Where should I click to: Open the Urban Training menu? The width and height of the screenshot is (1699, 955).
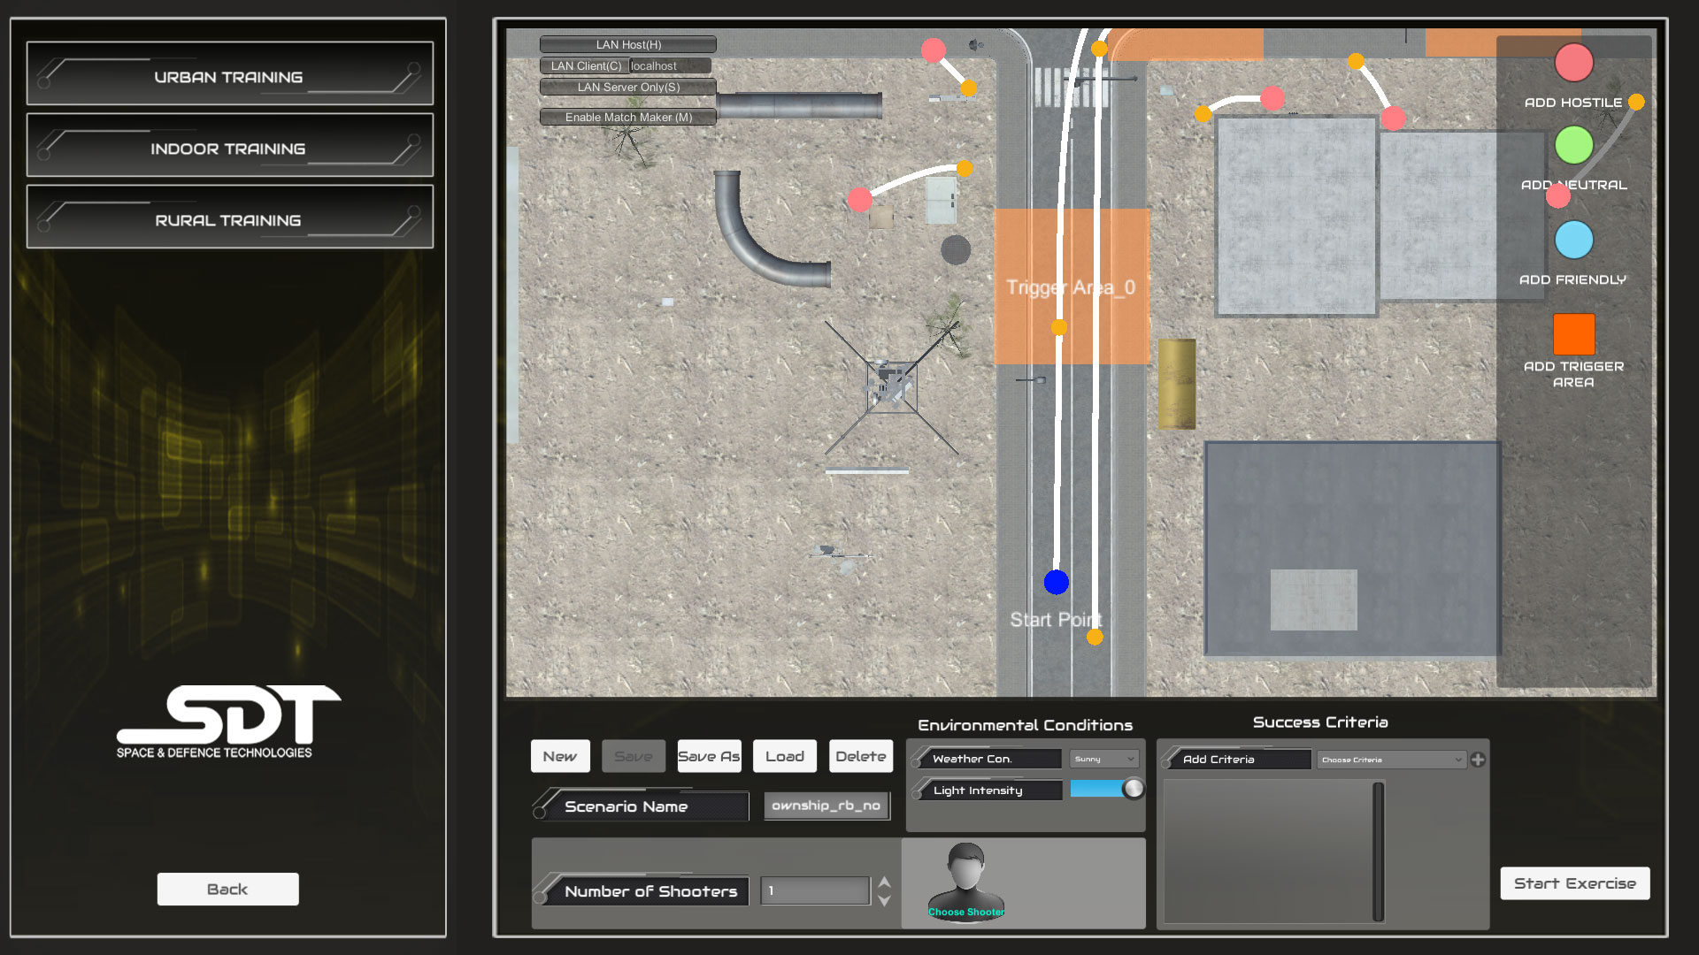point(228,76)
